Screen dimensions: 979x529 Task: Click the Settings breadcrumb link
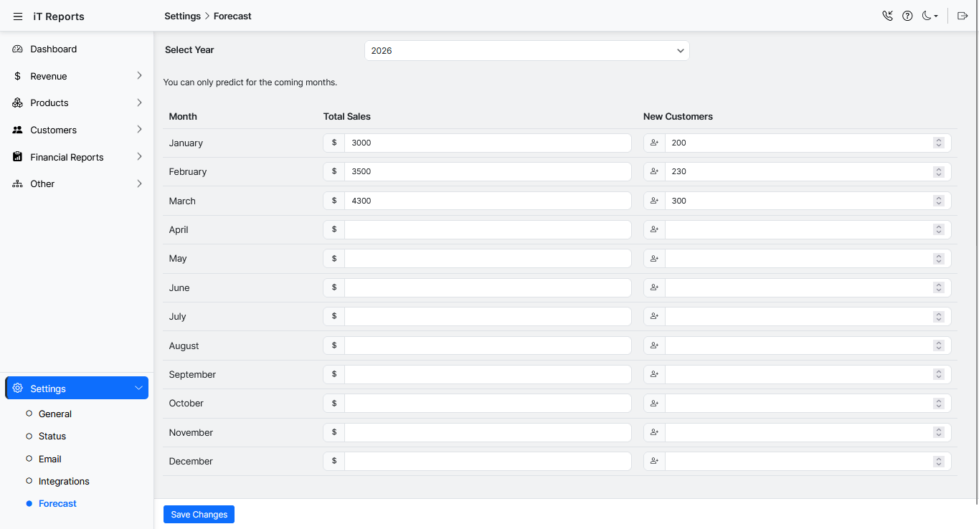[x=182, y=16]
